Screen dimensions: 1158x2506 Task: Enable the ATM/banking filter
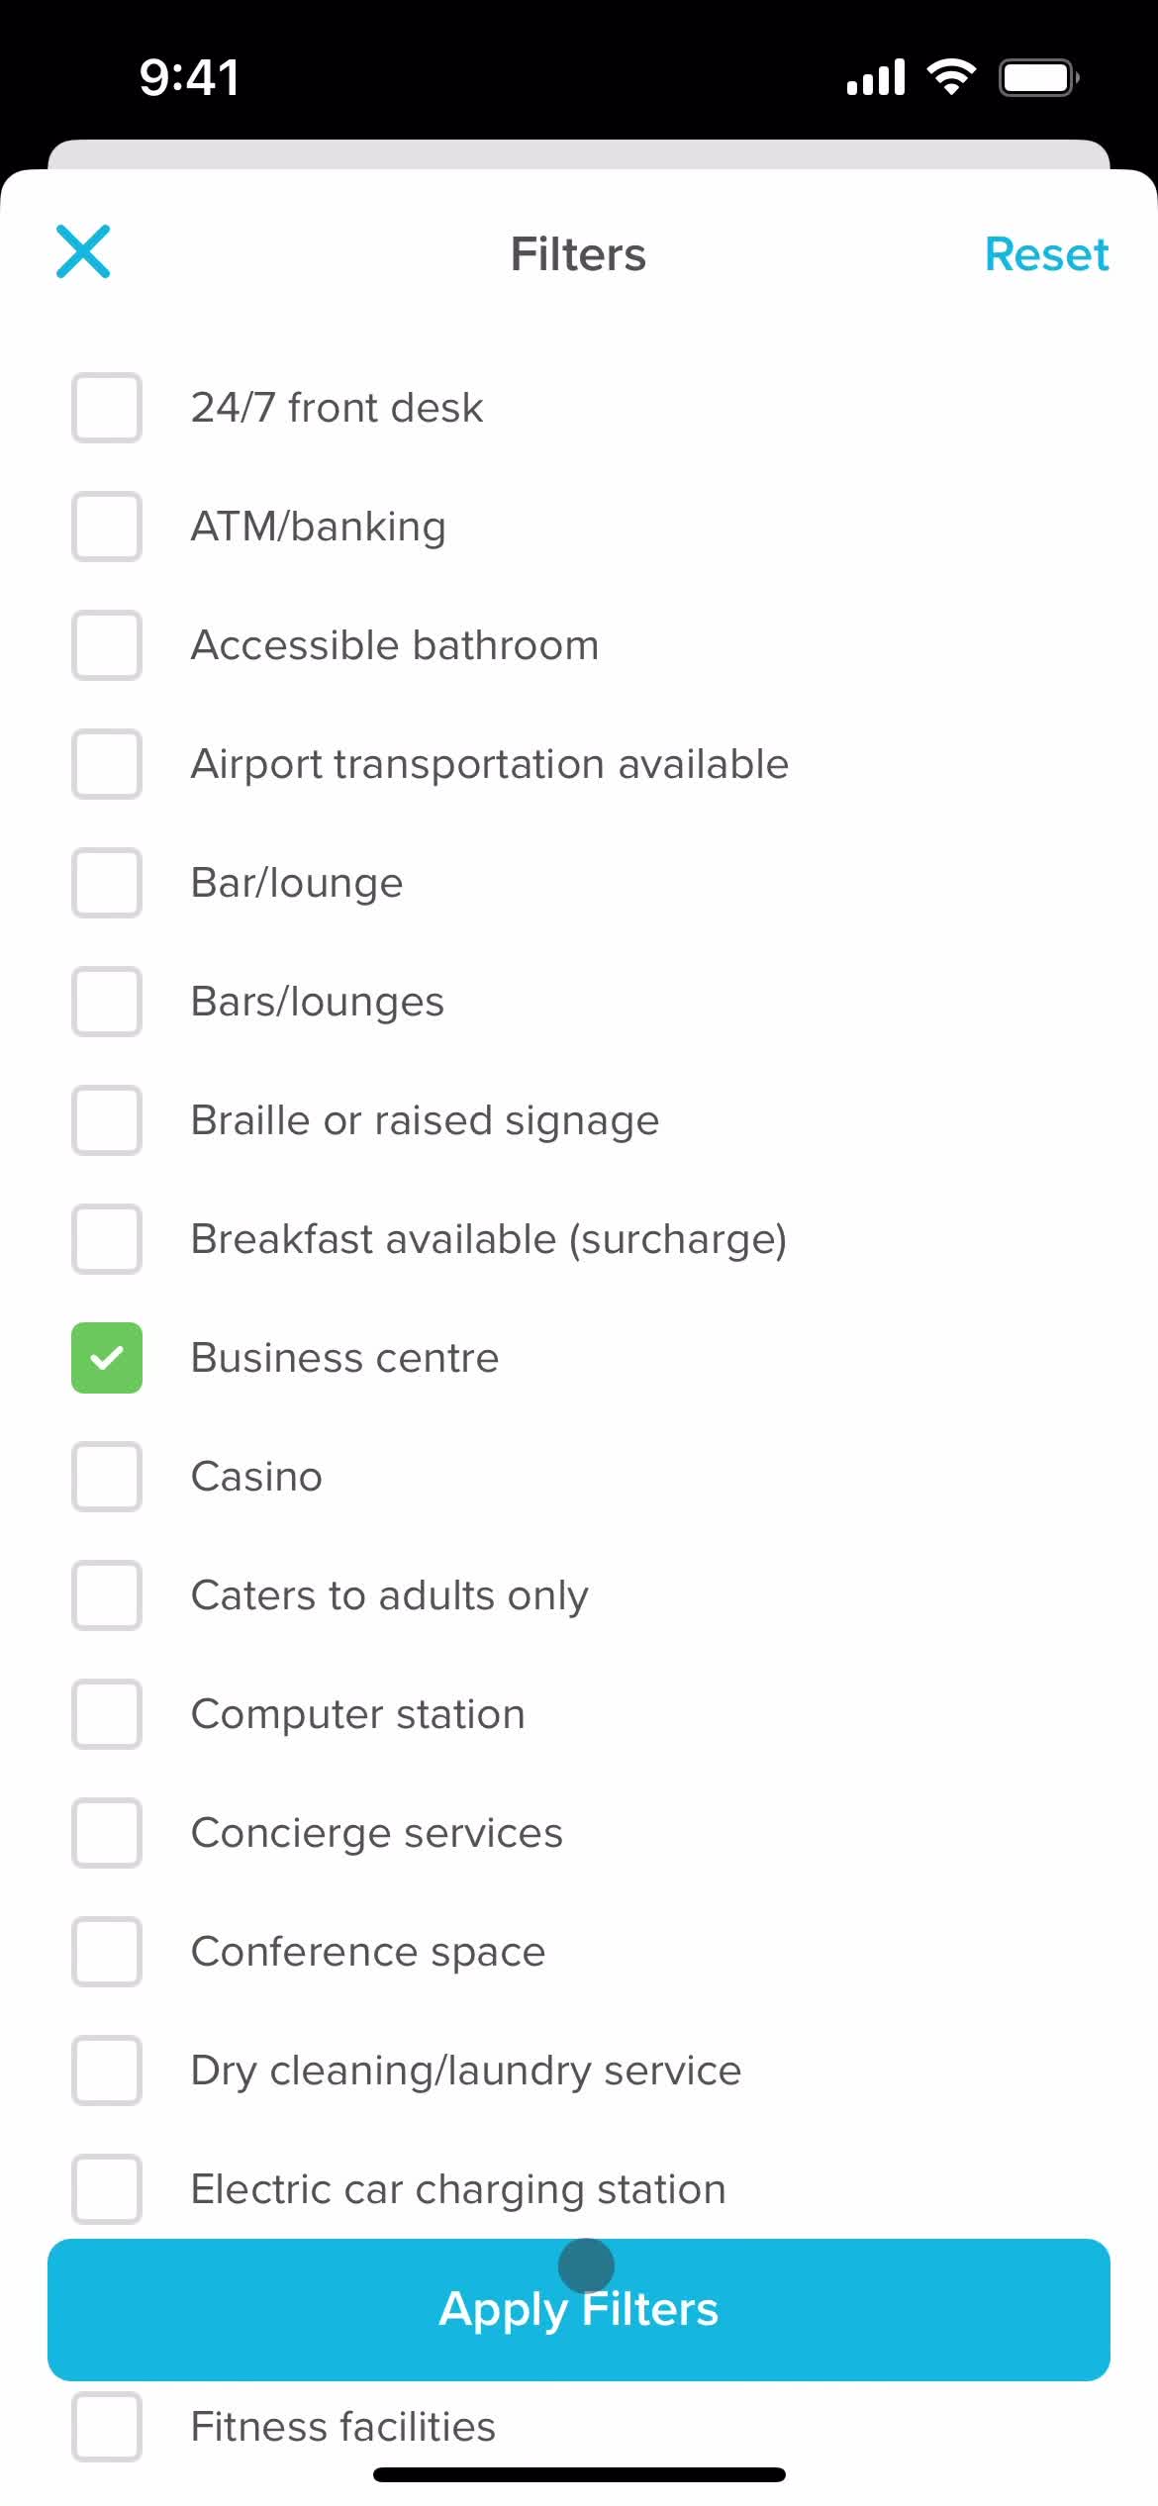point(107,527)
